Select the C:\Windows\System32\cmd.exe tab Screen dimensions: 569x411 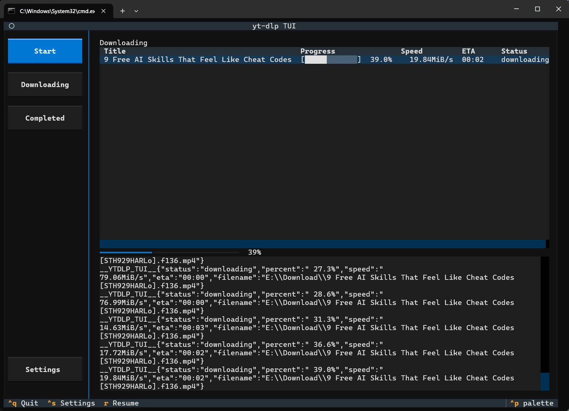click(58, 11)
